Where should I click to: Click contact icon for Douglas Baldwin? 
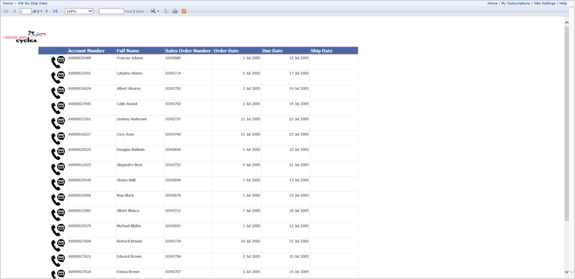click(x=58, y=154)
